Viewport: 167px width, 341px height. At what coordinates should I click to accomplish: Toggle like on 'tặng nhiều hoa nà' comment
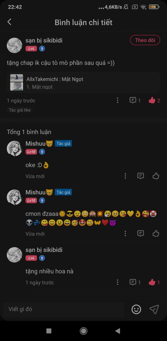[152, 282]
